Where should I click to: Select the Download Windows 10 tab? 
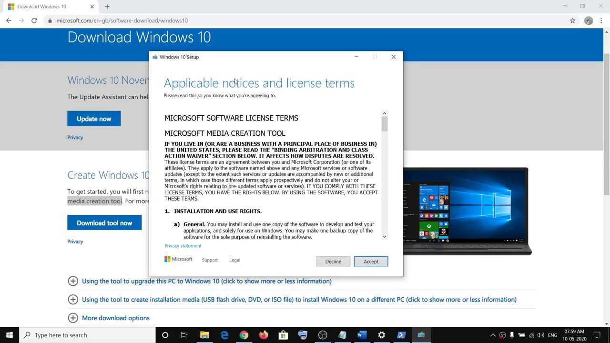51,7
